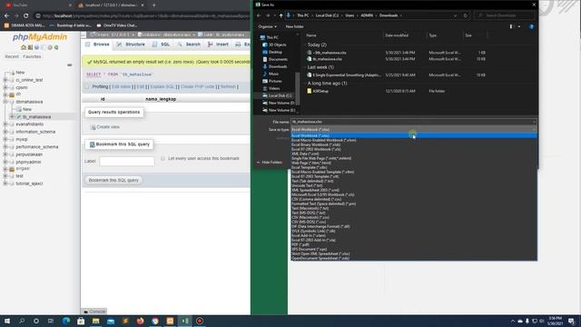Click the phpMyAdmin navigation settings gear icon
This screenshot has height=327, width=581.
click(50, 47)
